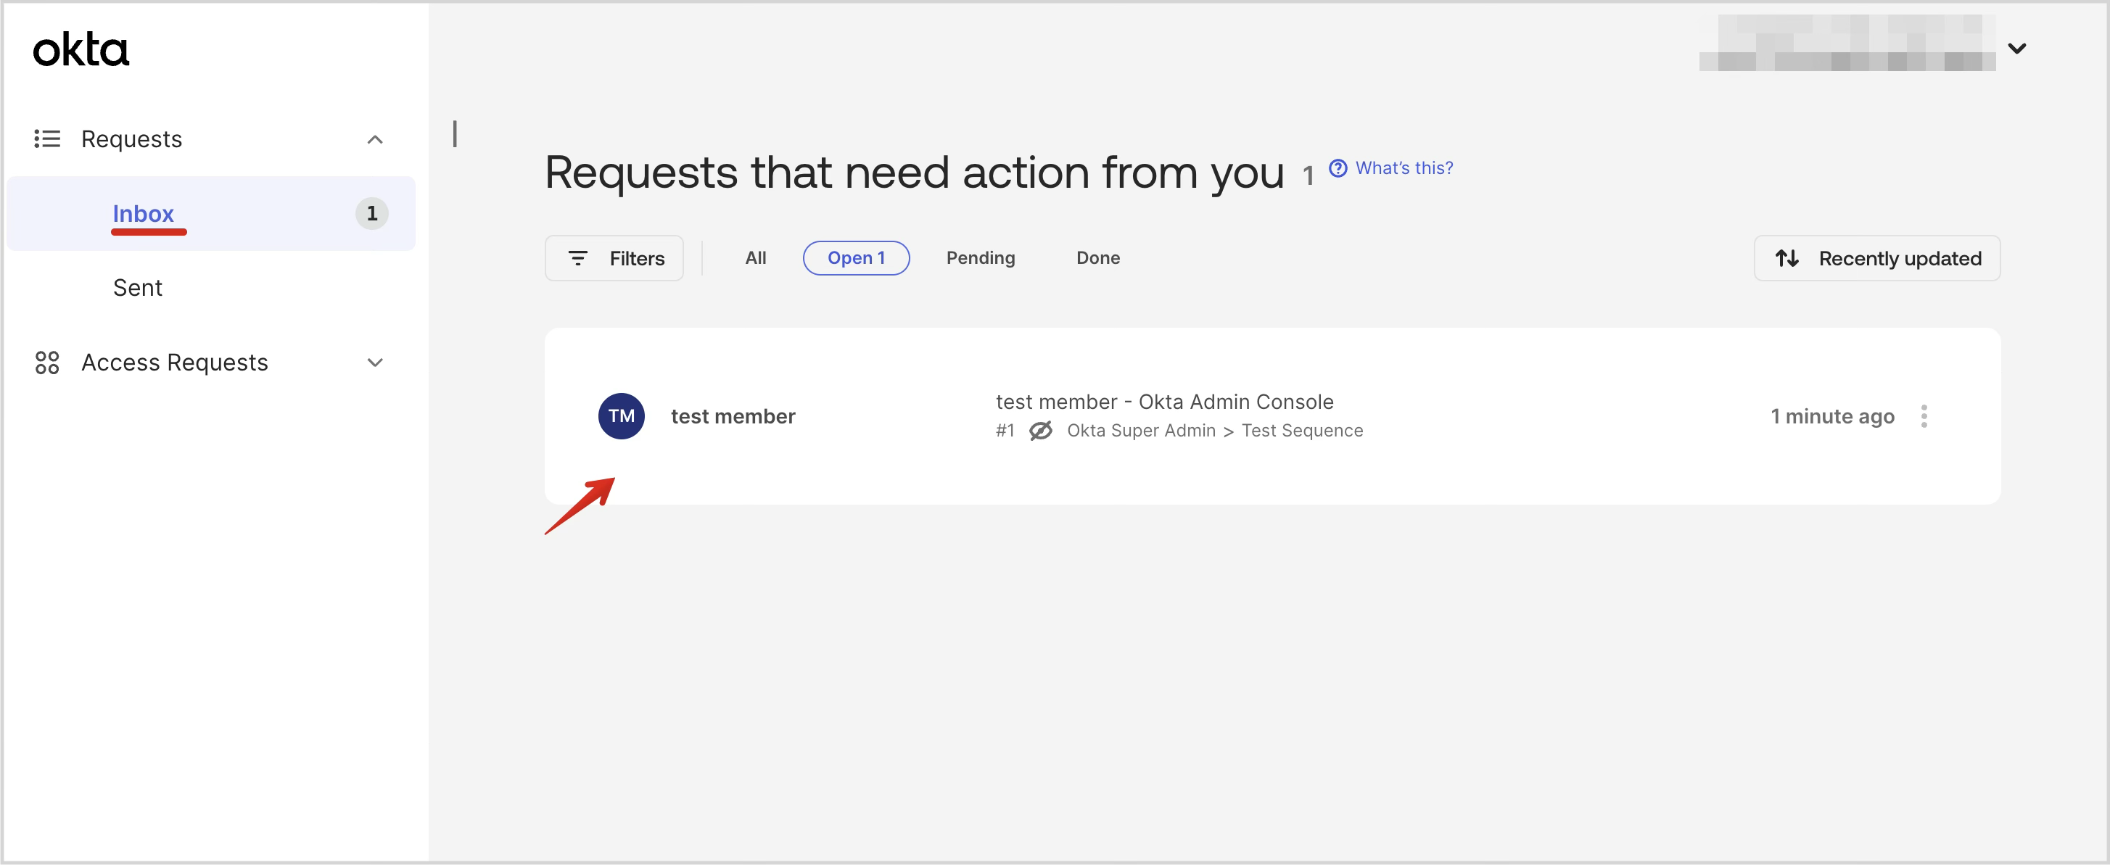Click the Inbox badge showing 1
Image resolution: width=2110 pixels, height=865 pixels.
371,213
